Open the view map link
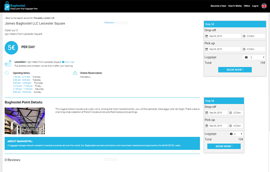270x172 pixels. pos(69,62)
